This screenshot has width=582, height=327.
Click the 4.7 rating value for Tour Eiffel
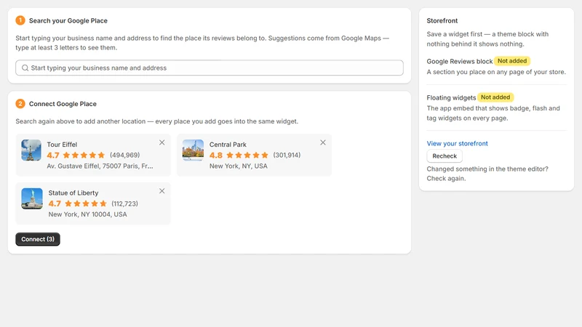click(53, 156)
